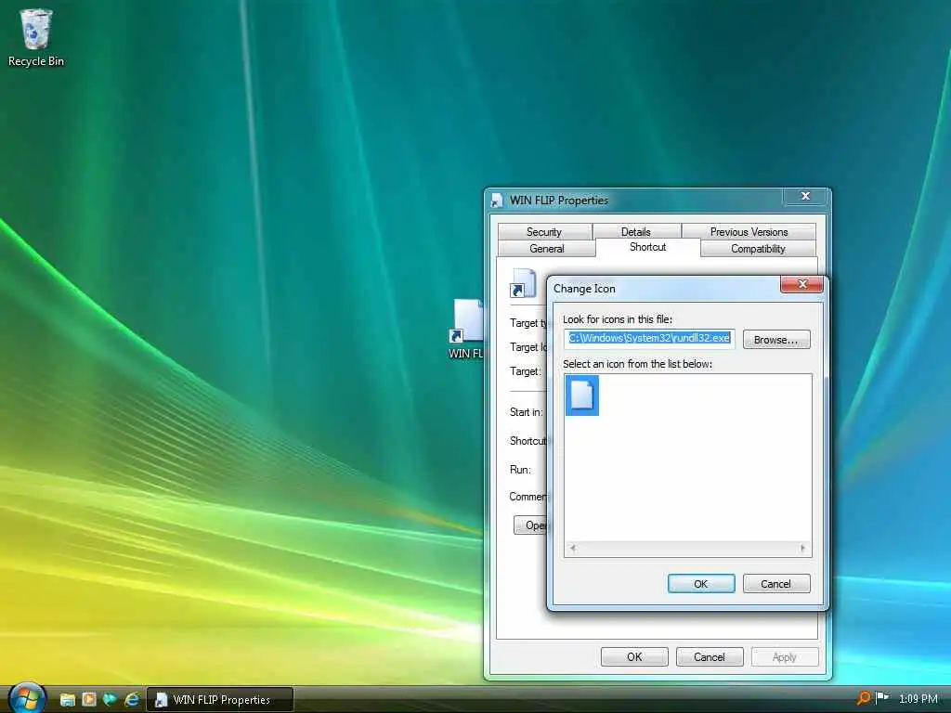
Task: Click the 'Target:' label in Properties
Action: pos(526,371)
